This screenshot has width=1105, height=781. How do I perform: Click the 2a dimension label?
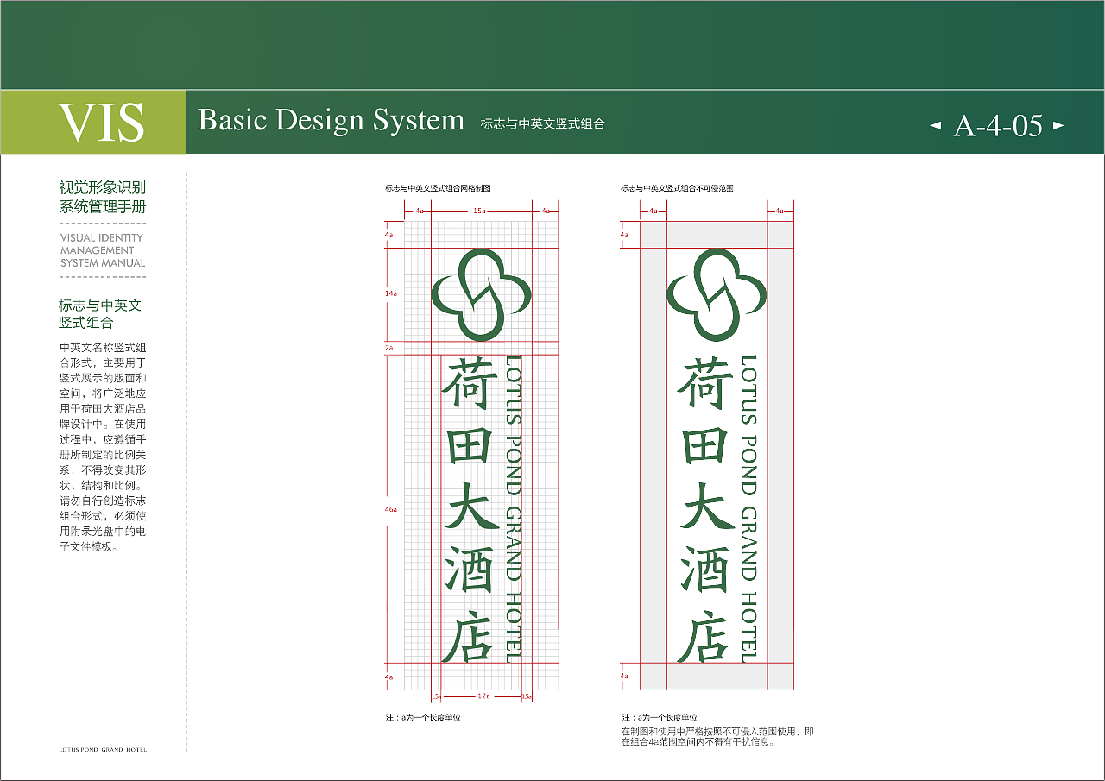pos(388,348)
